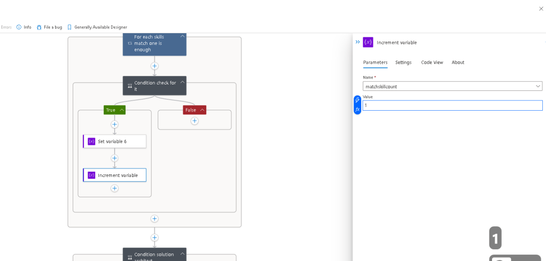Collapse the For each skills match loop
Screen dimensions: 546x261
coord(182,36)
